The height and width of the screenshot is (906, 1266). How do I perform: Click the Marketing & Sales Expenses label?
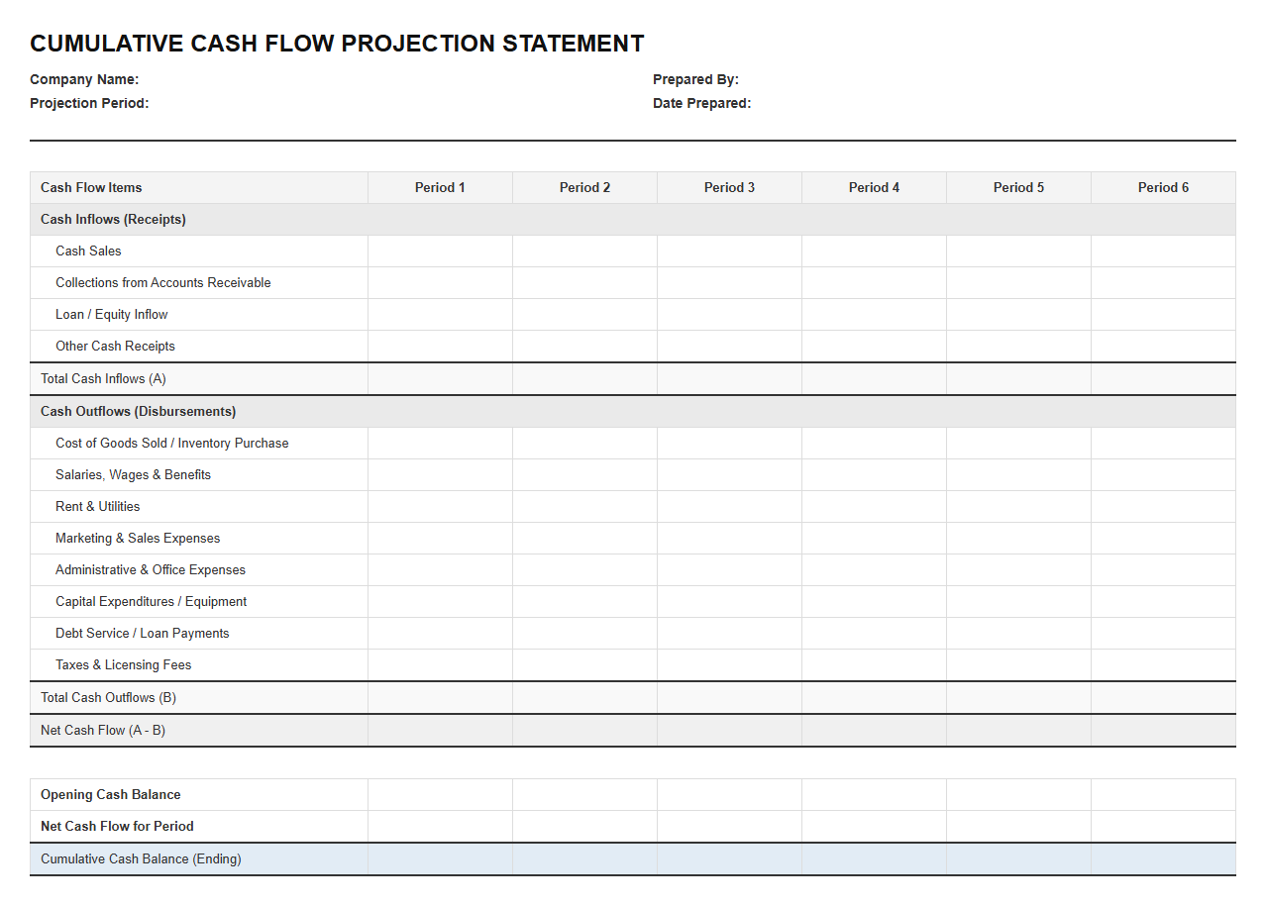click(x=138, y=538)
